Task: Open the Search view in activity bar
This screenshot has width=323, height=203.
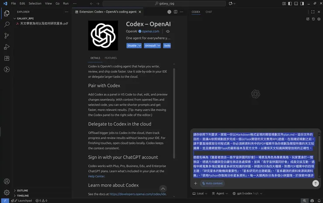Action: (7, 24)
